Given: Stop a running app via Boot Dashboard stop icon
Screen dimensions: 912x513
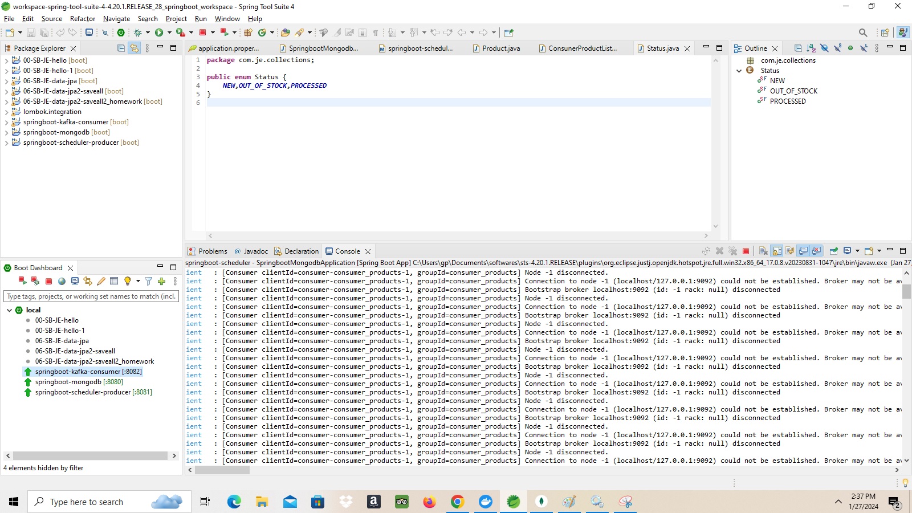Looking at the screenshot, I should [49, 280].
